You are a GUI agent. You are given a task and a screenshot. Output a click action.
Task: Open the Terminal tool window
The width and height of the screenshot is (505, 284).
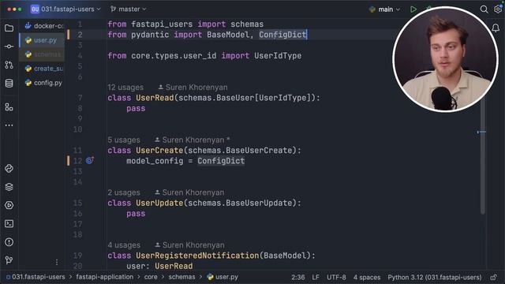tap(9, 223)
